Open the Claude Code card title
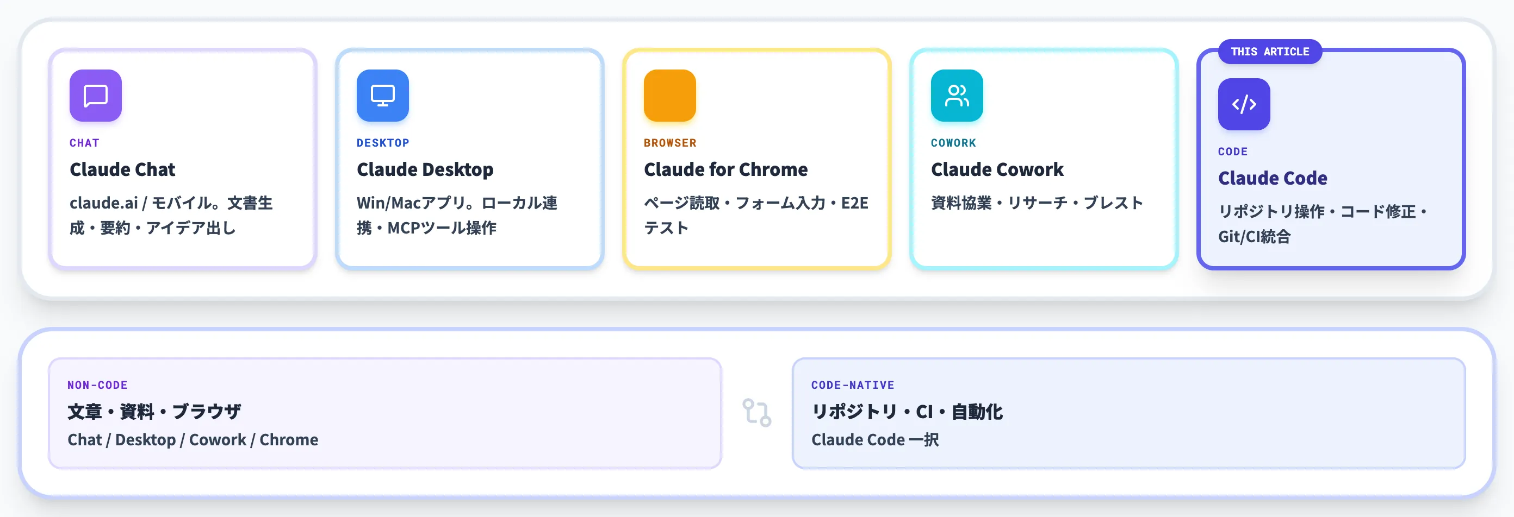 1273,178
